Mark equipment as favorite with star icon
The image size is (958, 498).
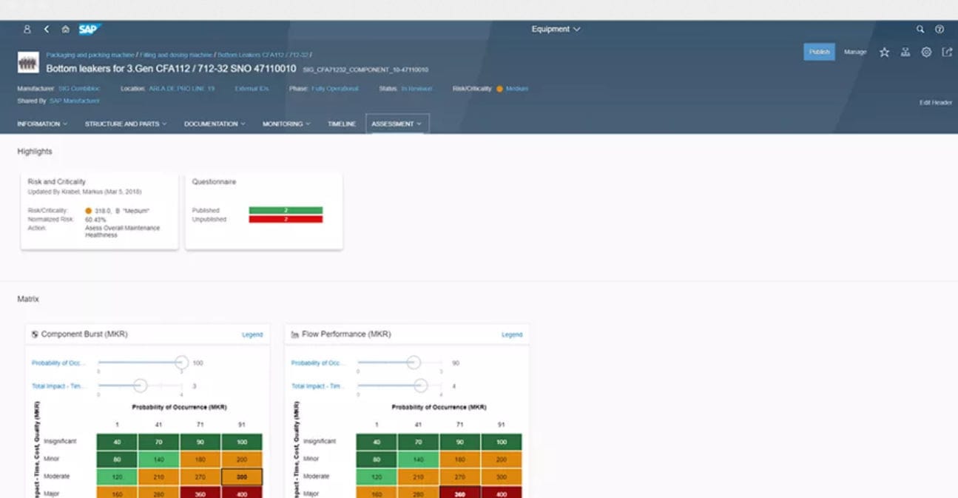(x=884, y=52)
